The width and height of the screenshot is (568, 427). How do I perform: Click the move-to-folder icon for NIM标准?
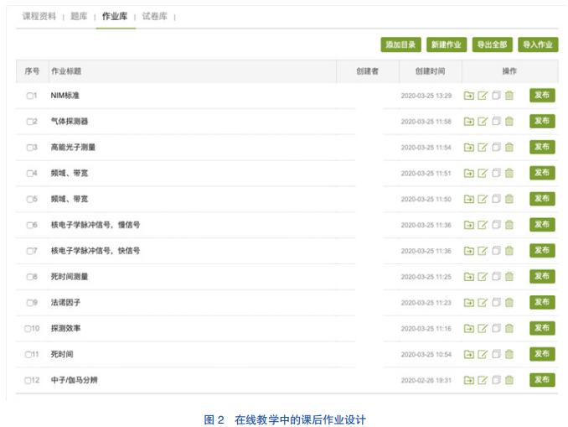[x=469, y=96]
